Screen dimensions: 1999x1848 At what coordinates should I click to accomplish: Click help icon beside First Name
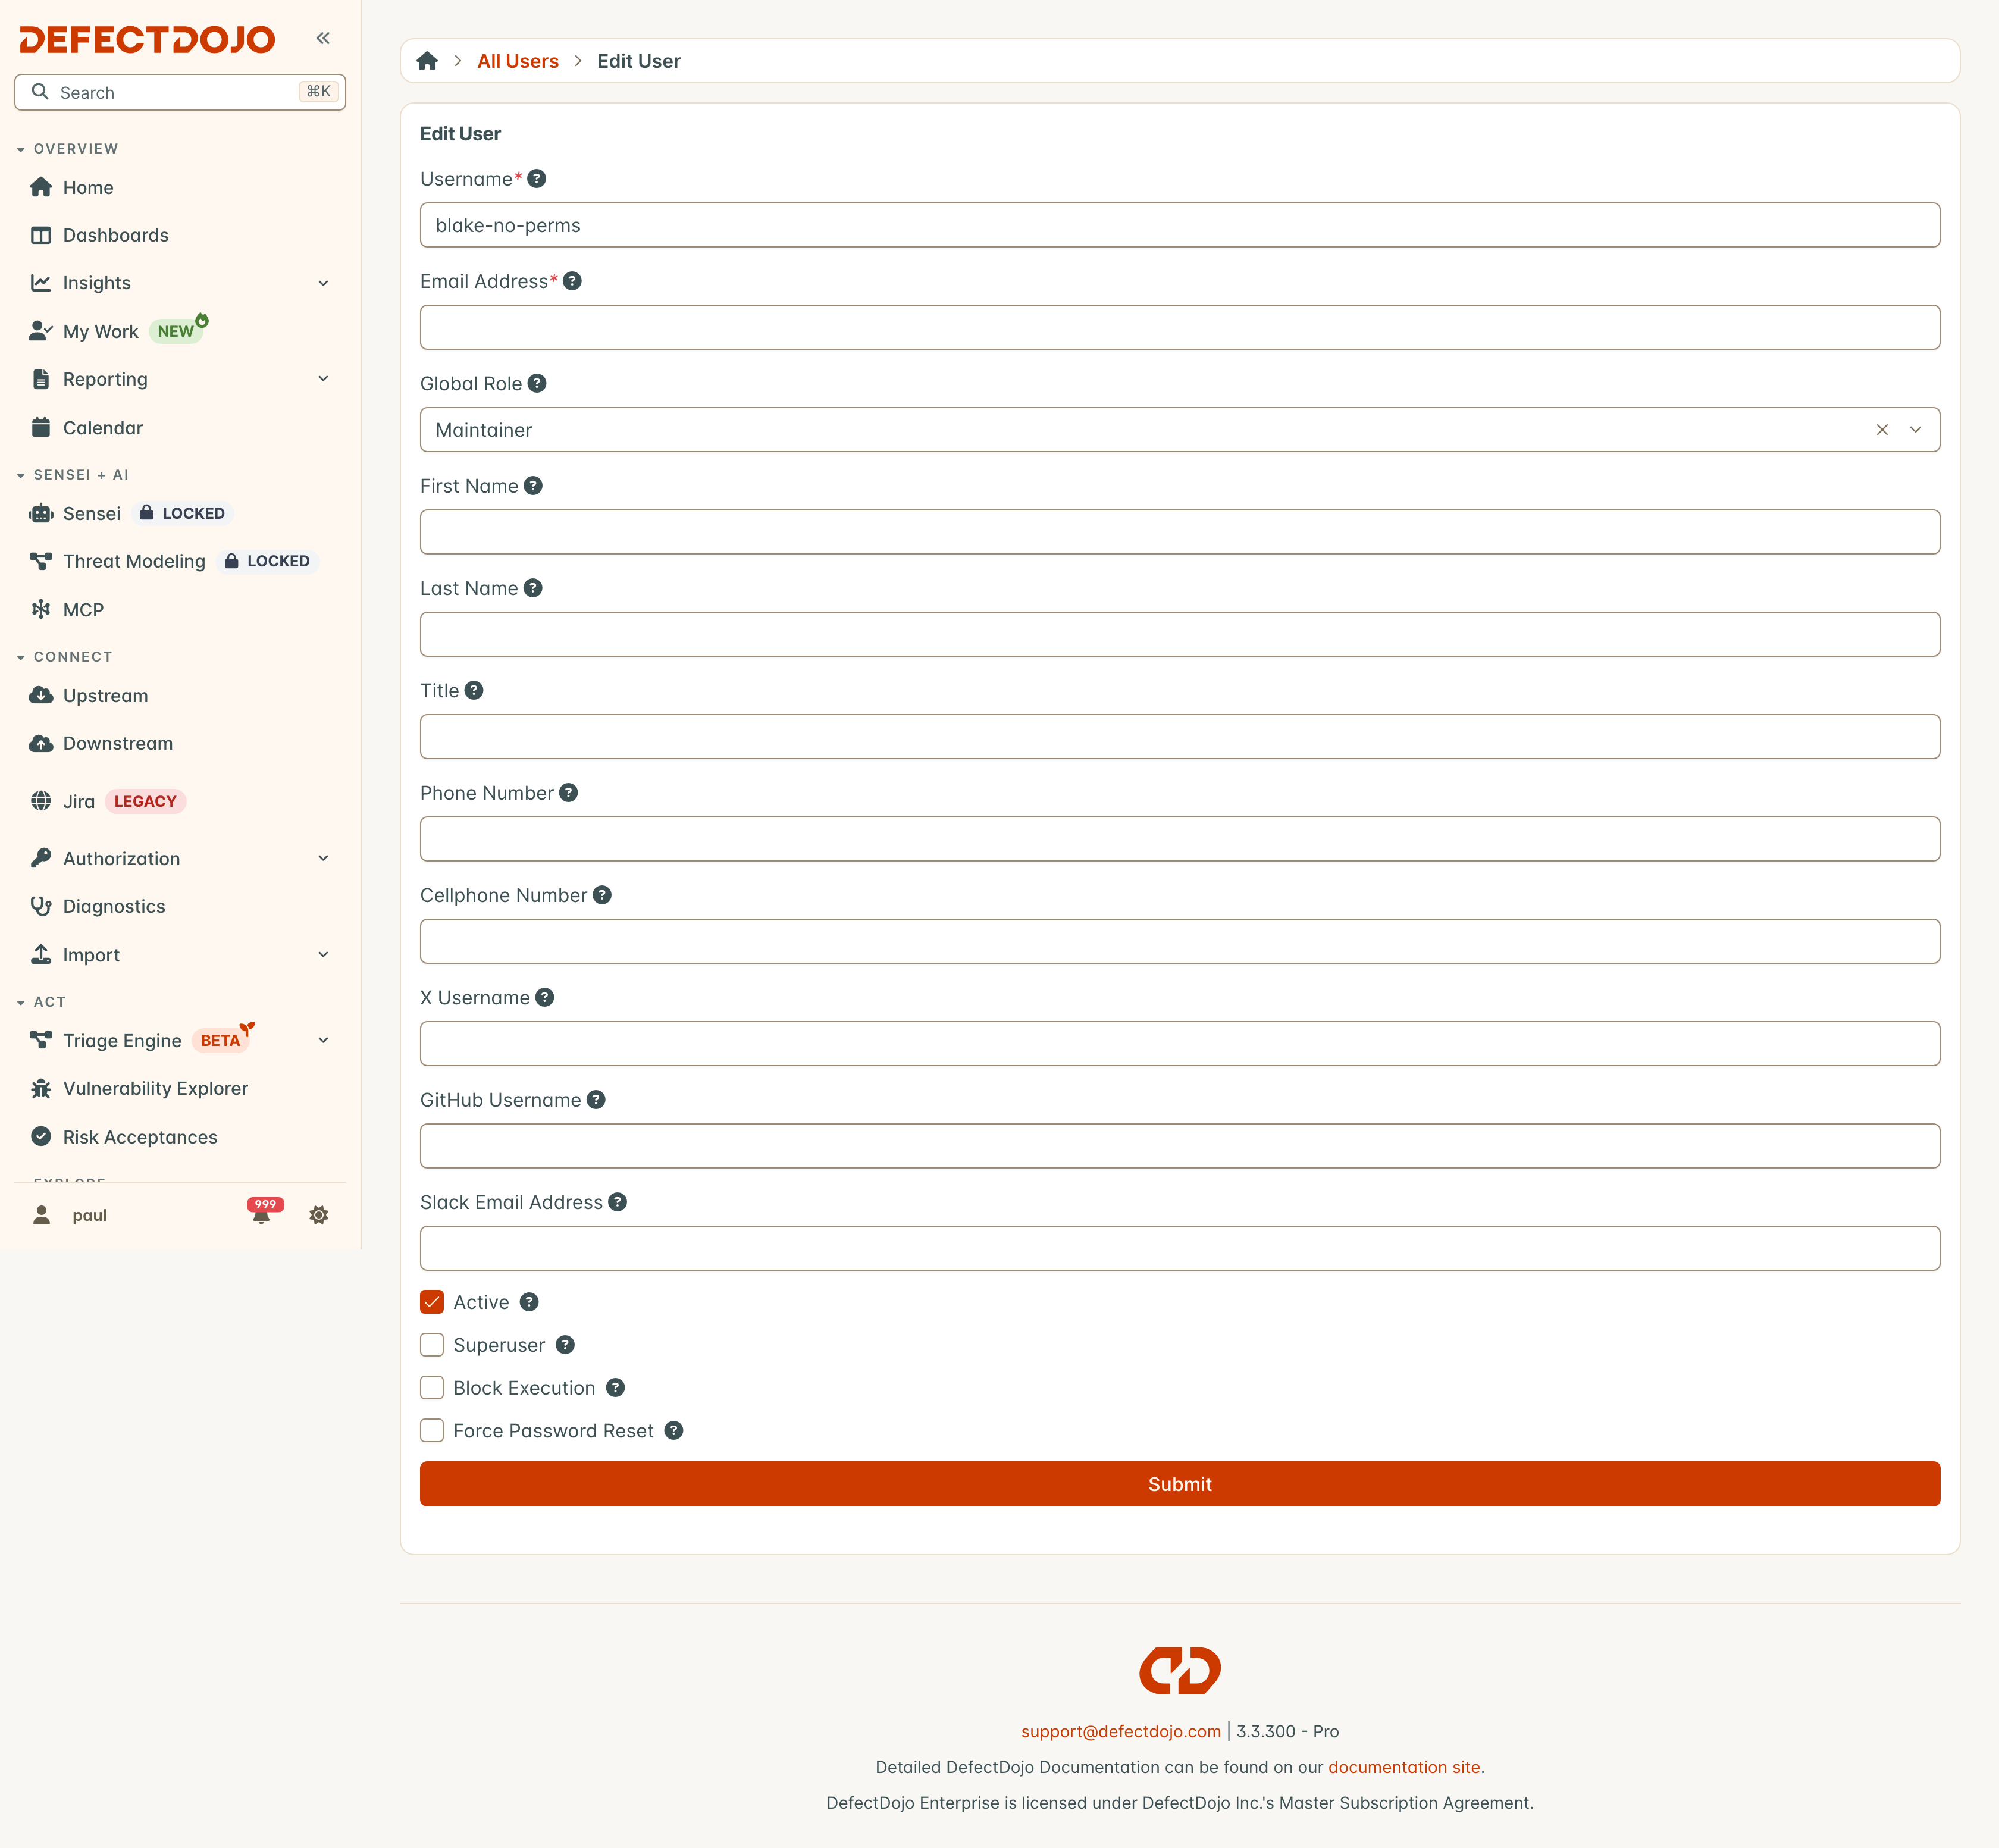point(533,486)
